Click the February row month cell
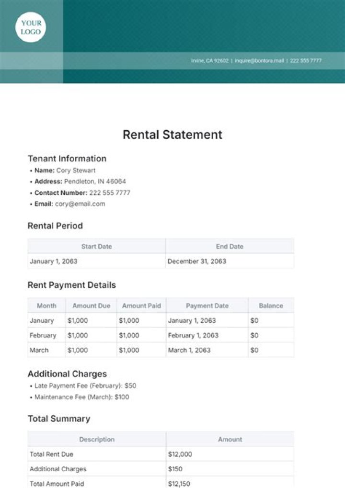 point(43,335)
